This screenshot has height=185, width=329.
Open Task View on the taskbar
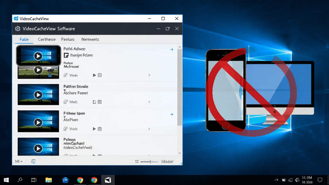click(34, 180)
